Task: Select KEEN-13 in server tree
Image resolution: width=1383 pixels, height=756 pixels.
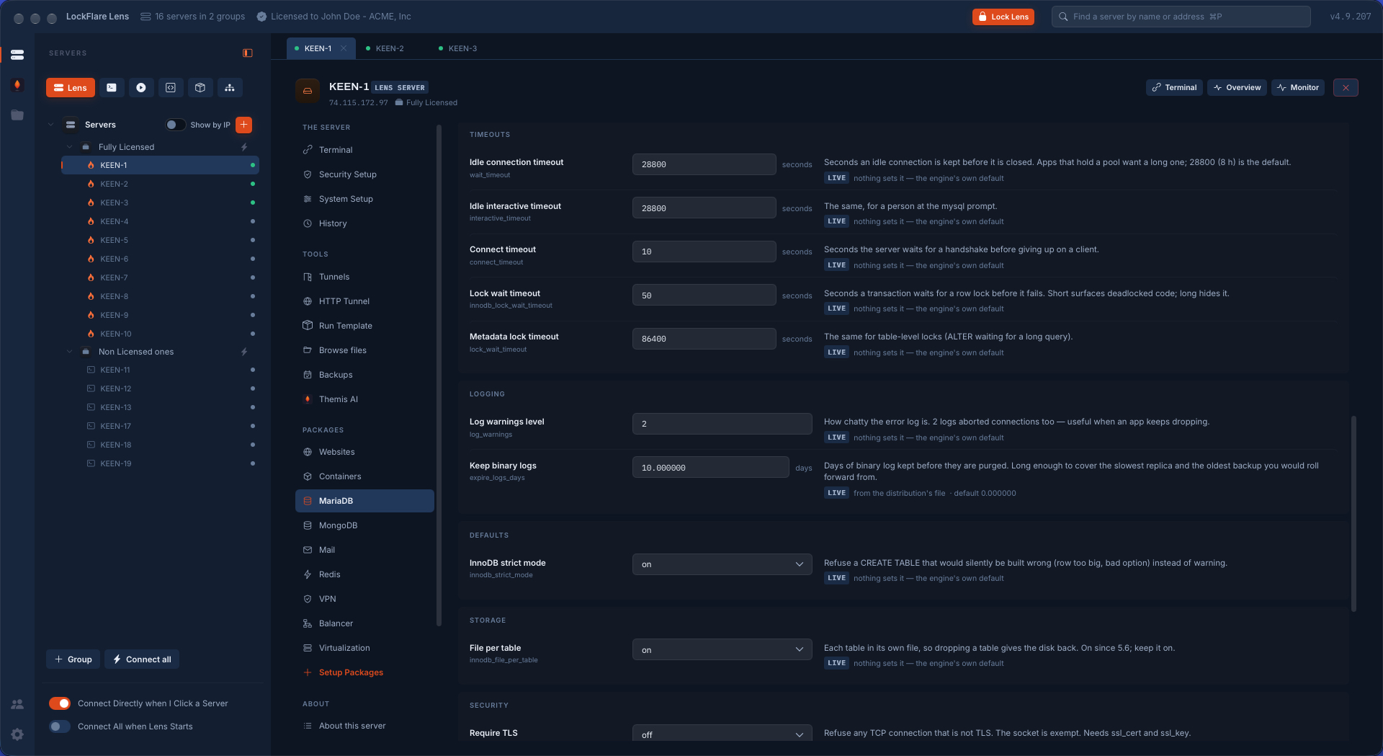Action: [160, 407]
